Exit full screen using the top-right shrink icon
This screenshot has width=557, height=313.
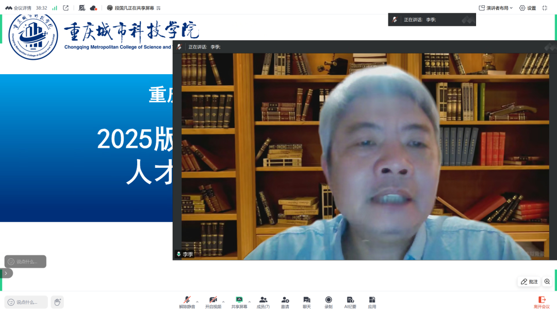coord(545,8)
